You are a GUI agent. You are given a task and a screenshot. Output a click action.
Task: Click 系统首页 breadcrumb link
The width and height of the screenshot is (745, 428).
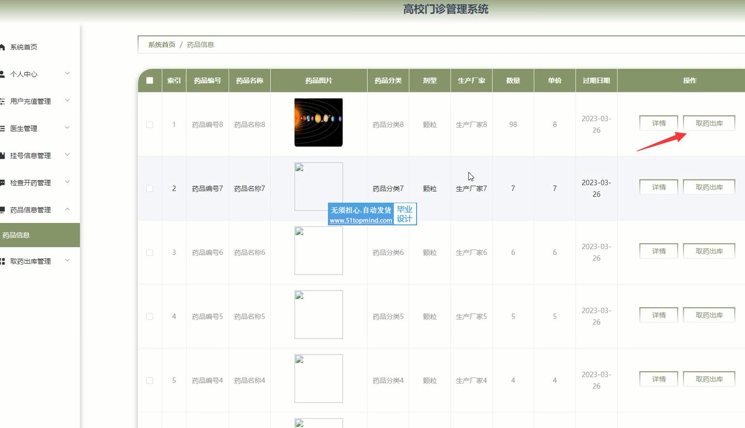(x=162, y=44)
